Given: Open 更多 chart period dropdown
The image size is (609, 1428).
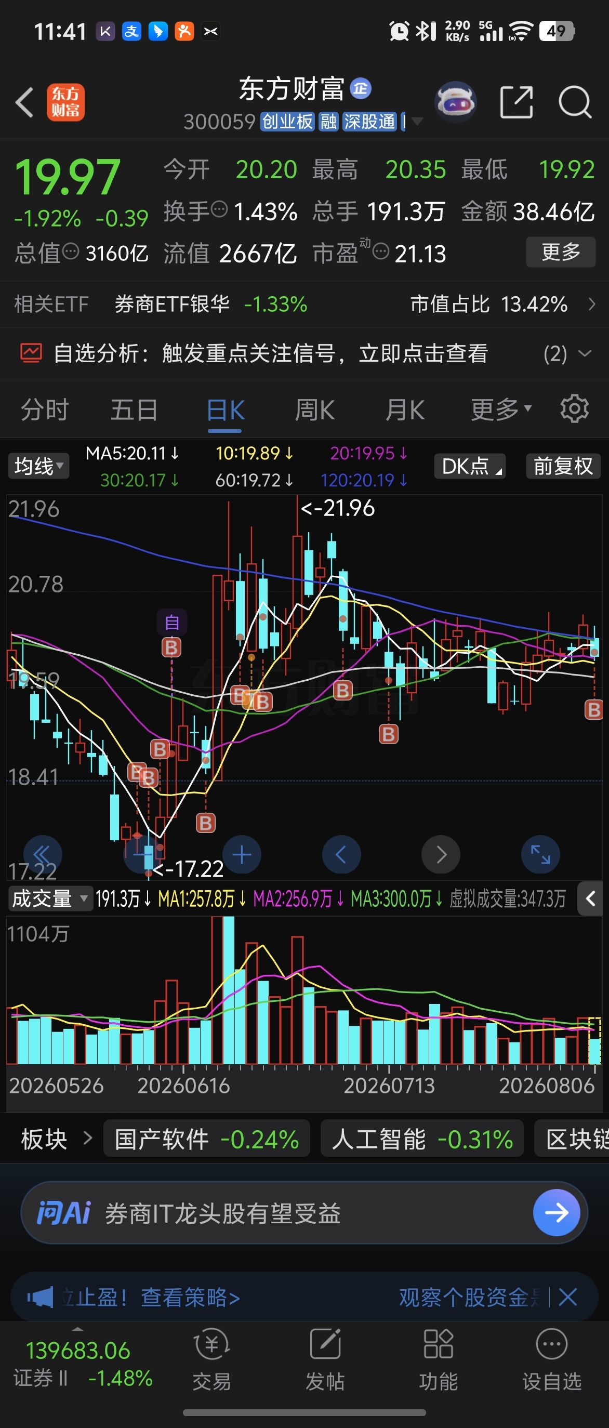Looking at the screenshot, I should (501, 409).
